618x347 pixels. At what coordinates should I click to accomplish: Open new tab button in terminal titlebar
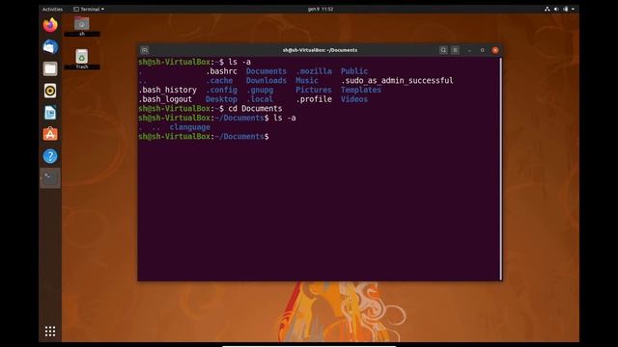145,50
